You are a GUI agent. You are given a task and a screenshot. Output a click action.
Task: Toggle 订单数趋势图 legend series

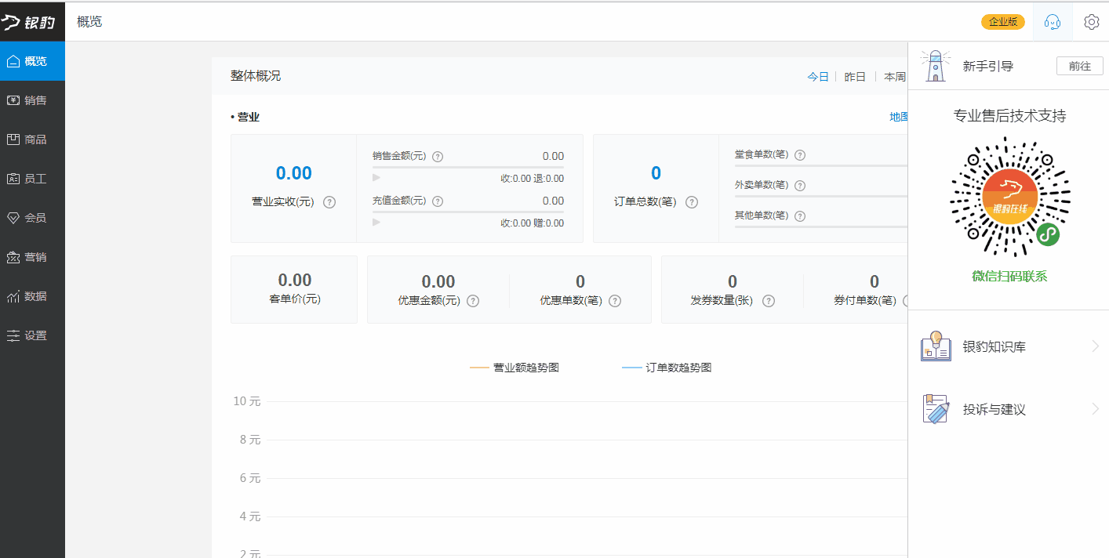point(667,368)
